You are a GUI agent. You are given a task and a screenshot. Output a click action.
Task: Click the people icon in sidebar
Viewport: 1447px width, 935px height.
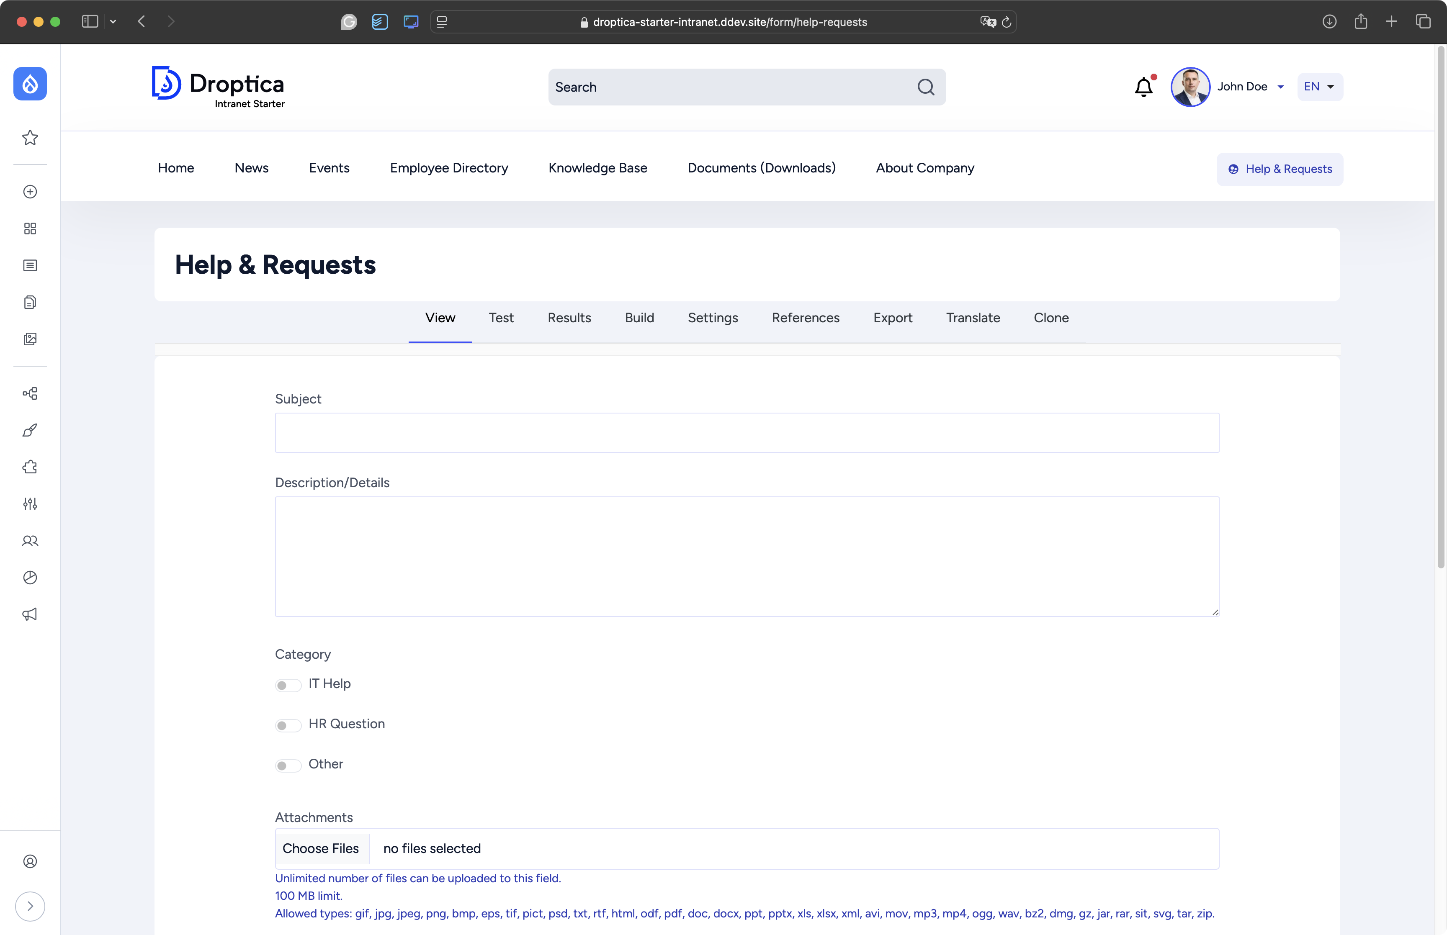(30, 540)
